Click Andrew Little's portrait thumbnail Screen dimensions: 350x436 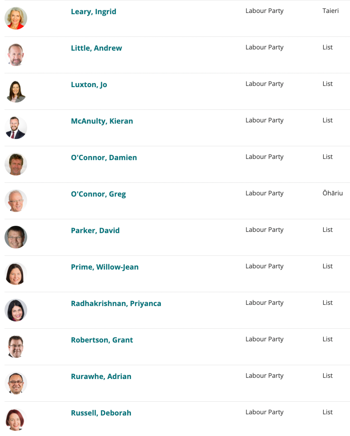tap(16, 55)
